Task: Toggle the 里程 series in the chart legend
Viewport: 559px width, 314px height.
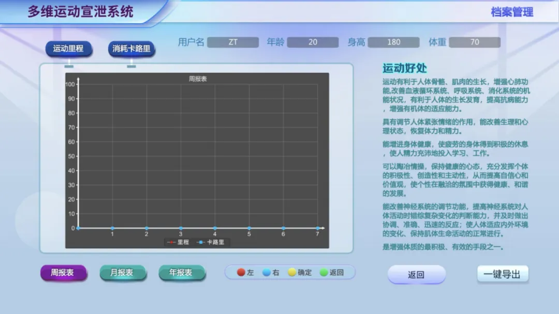Action: click(179, 242)
